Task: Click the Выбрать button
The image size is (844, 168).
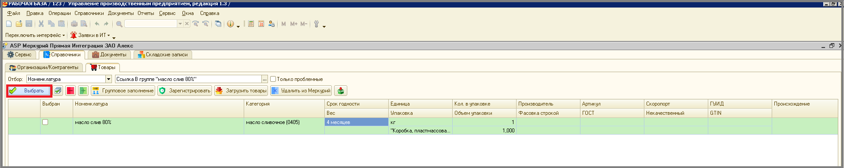Action: pos(29,91)
